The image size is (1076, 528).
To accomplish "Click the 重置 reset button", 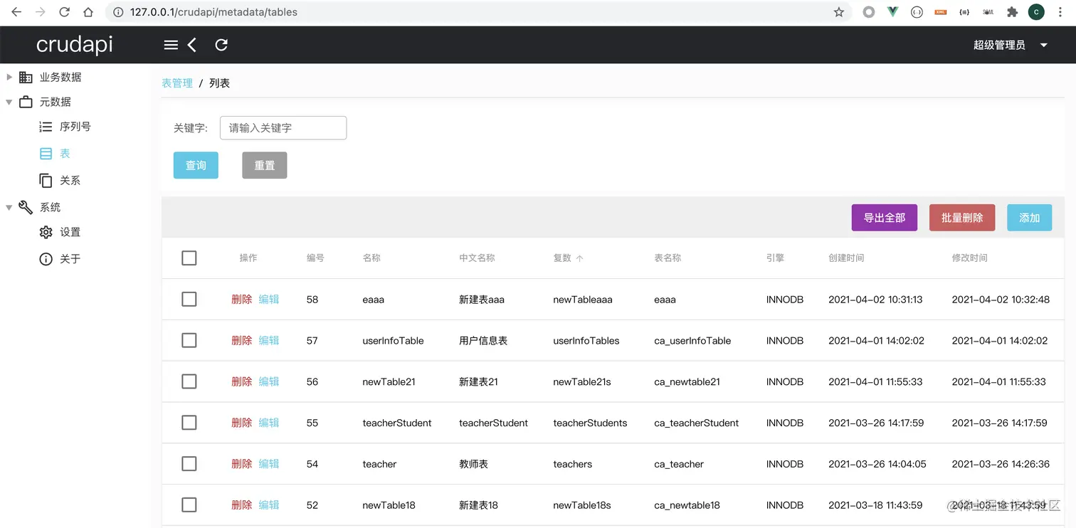I will point(265,165).
